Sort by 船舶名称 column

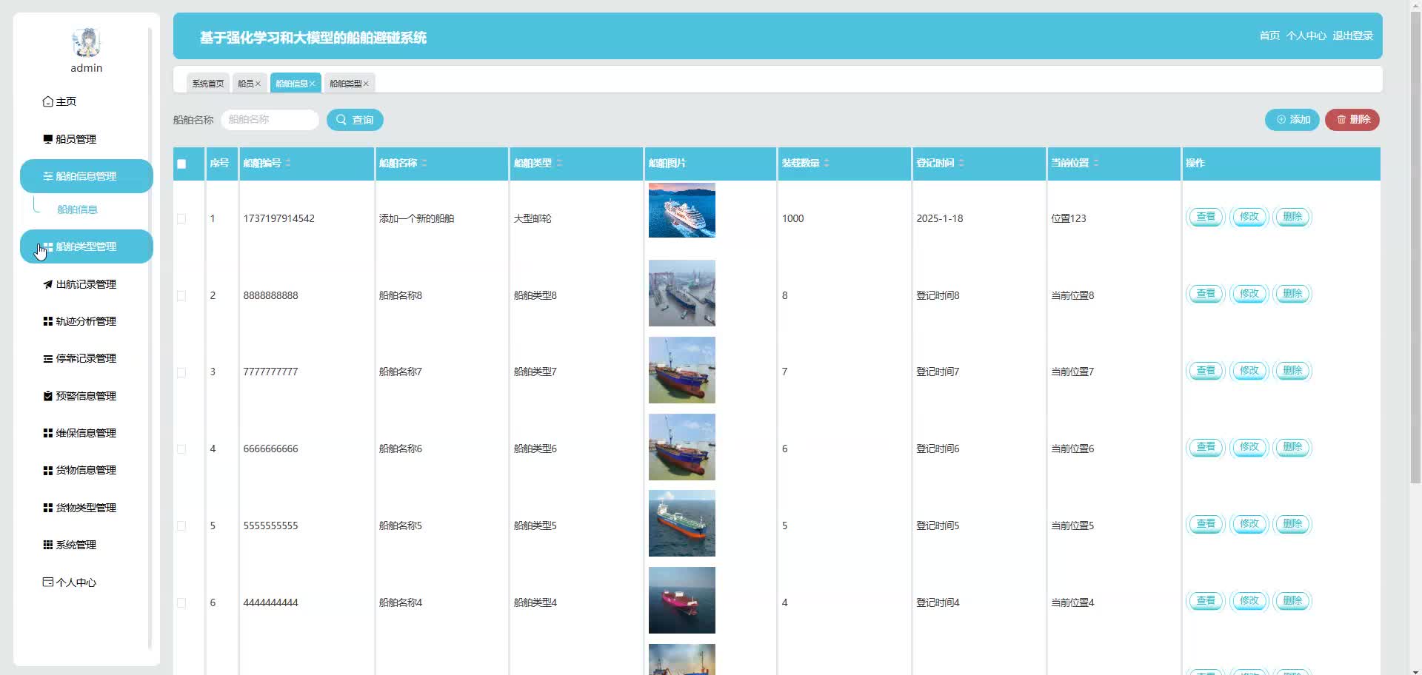click(424, 163)
